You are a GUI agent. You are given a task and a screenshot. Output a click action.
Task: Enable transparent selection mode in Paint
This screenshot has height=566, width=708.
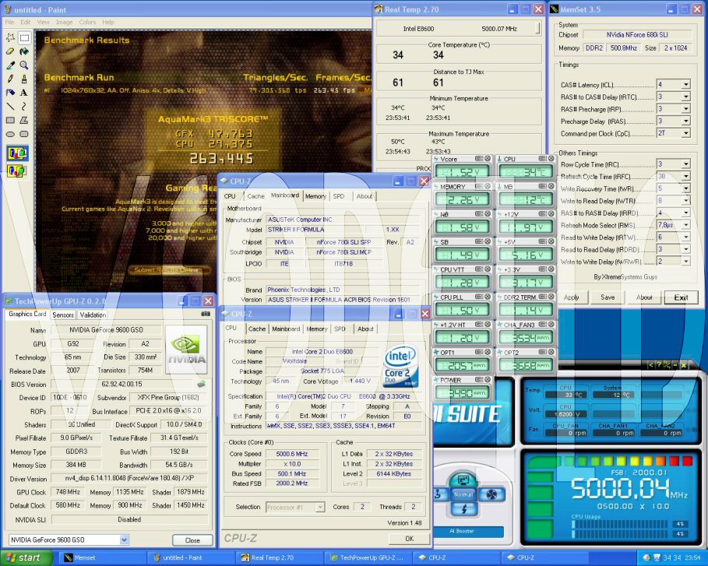(x=17, y=171)
